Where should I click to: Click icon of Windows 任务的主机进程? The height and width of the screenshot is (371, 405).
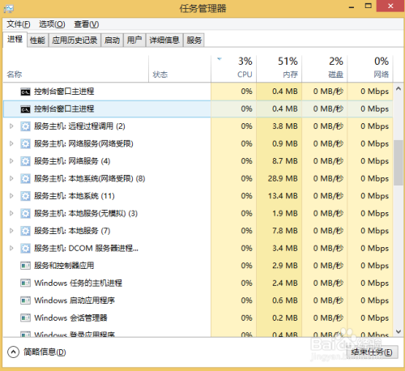pyautogui.click(x=25, y=284)
